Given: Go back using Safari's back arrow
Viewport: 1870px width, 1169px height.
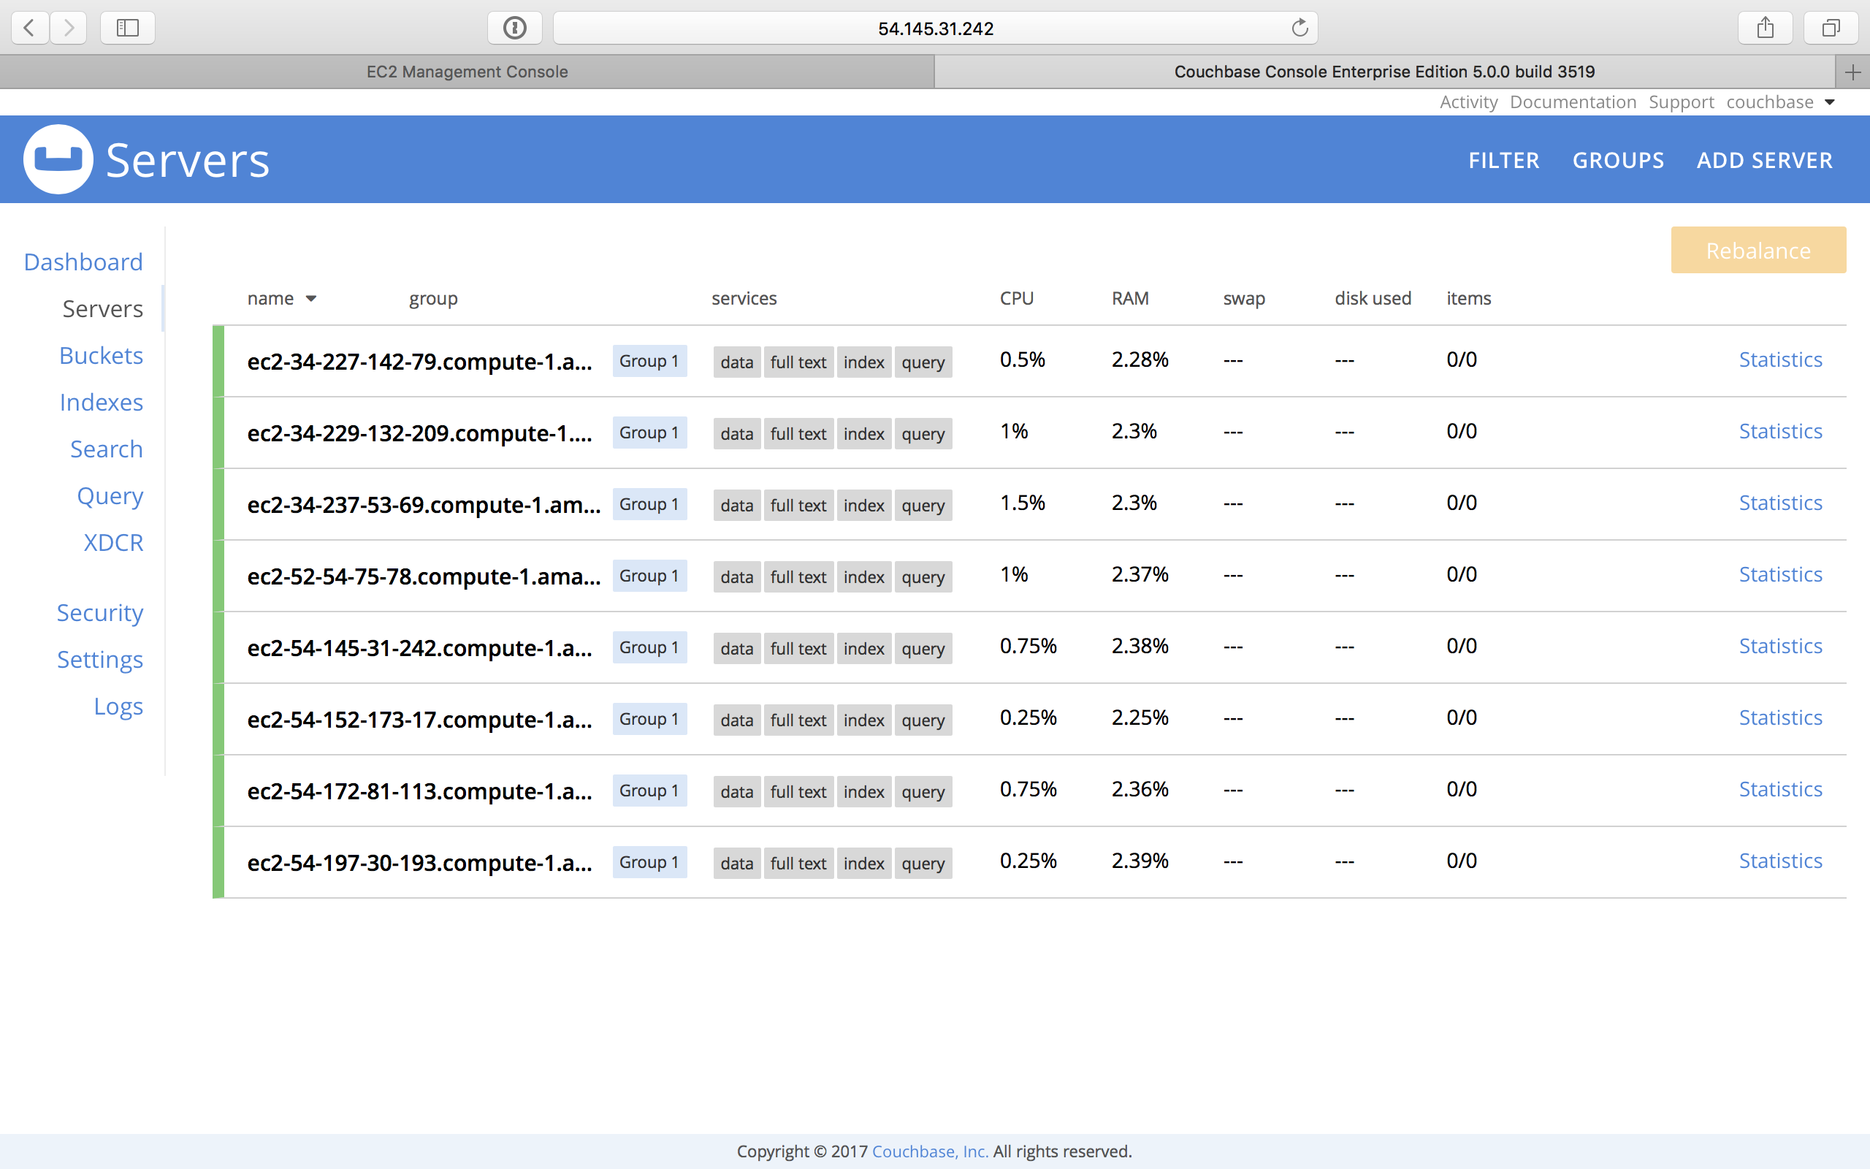Looking at the screenshot, I should [x=29, y=28].
